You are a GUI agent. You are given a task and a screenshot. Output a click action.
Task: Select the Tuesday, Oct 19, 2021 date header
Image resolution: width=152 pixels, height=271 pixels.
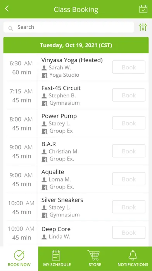(76, 45)
